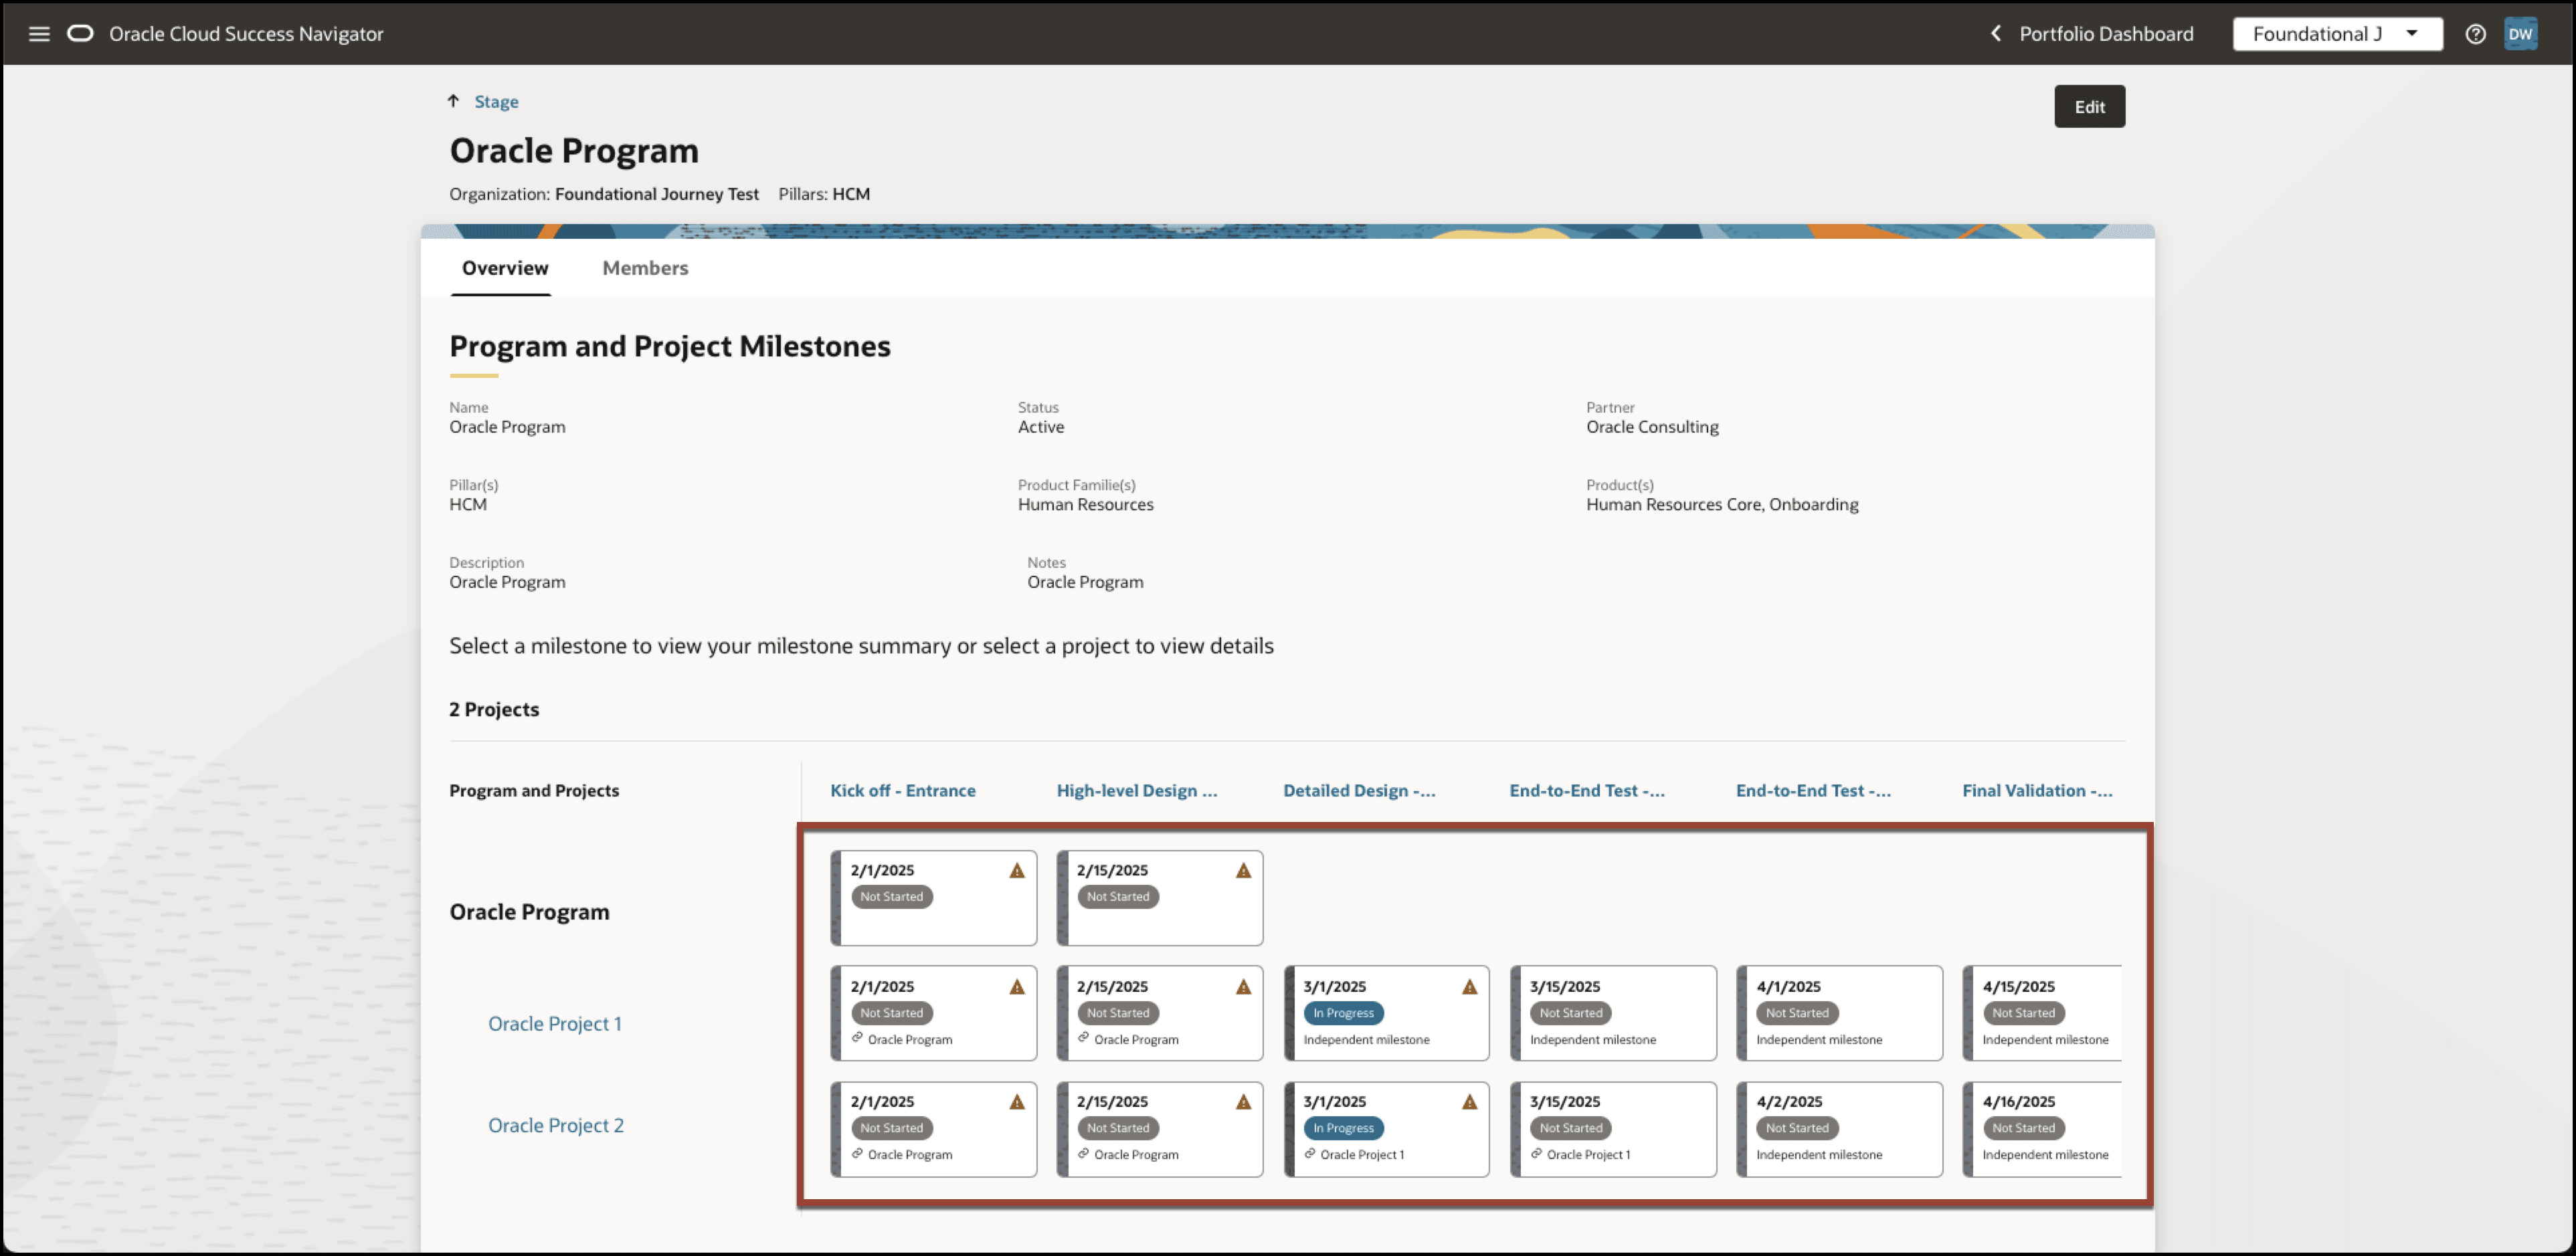Click Human Resources Core, Onboarding products value
Viewport: 2576px width, 1256px height.
(x=1722, y=504)
